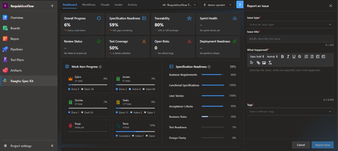Click Deployment Readiness rocket icon
The width and height of the screenshot is (338, 151).
pos(235,41)
